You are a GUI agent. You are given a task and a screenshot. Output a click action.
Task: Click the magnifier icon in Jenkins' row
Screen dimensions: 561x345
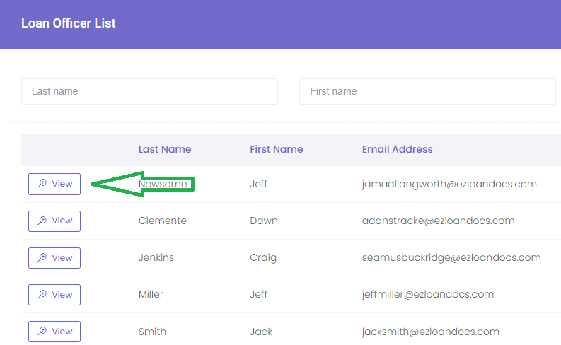[x=42, y=258]
